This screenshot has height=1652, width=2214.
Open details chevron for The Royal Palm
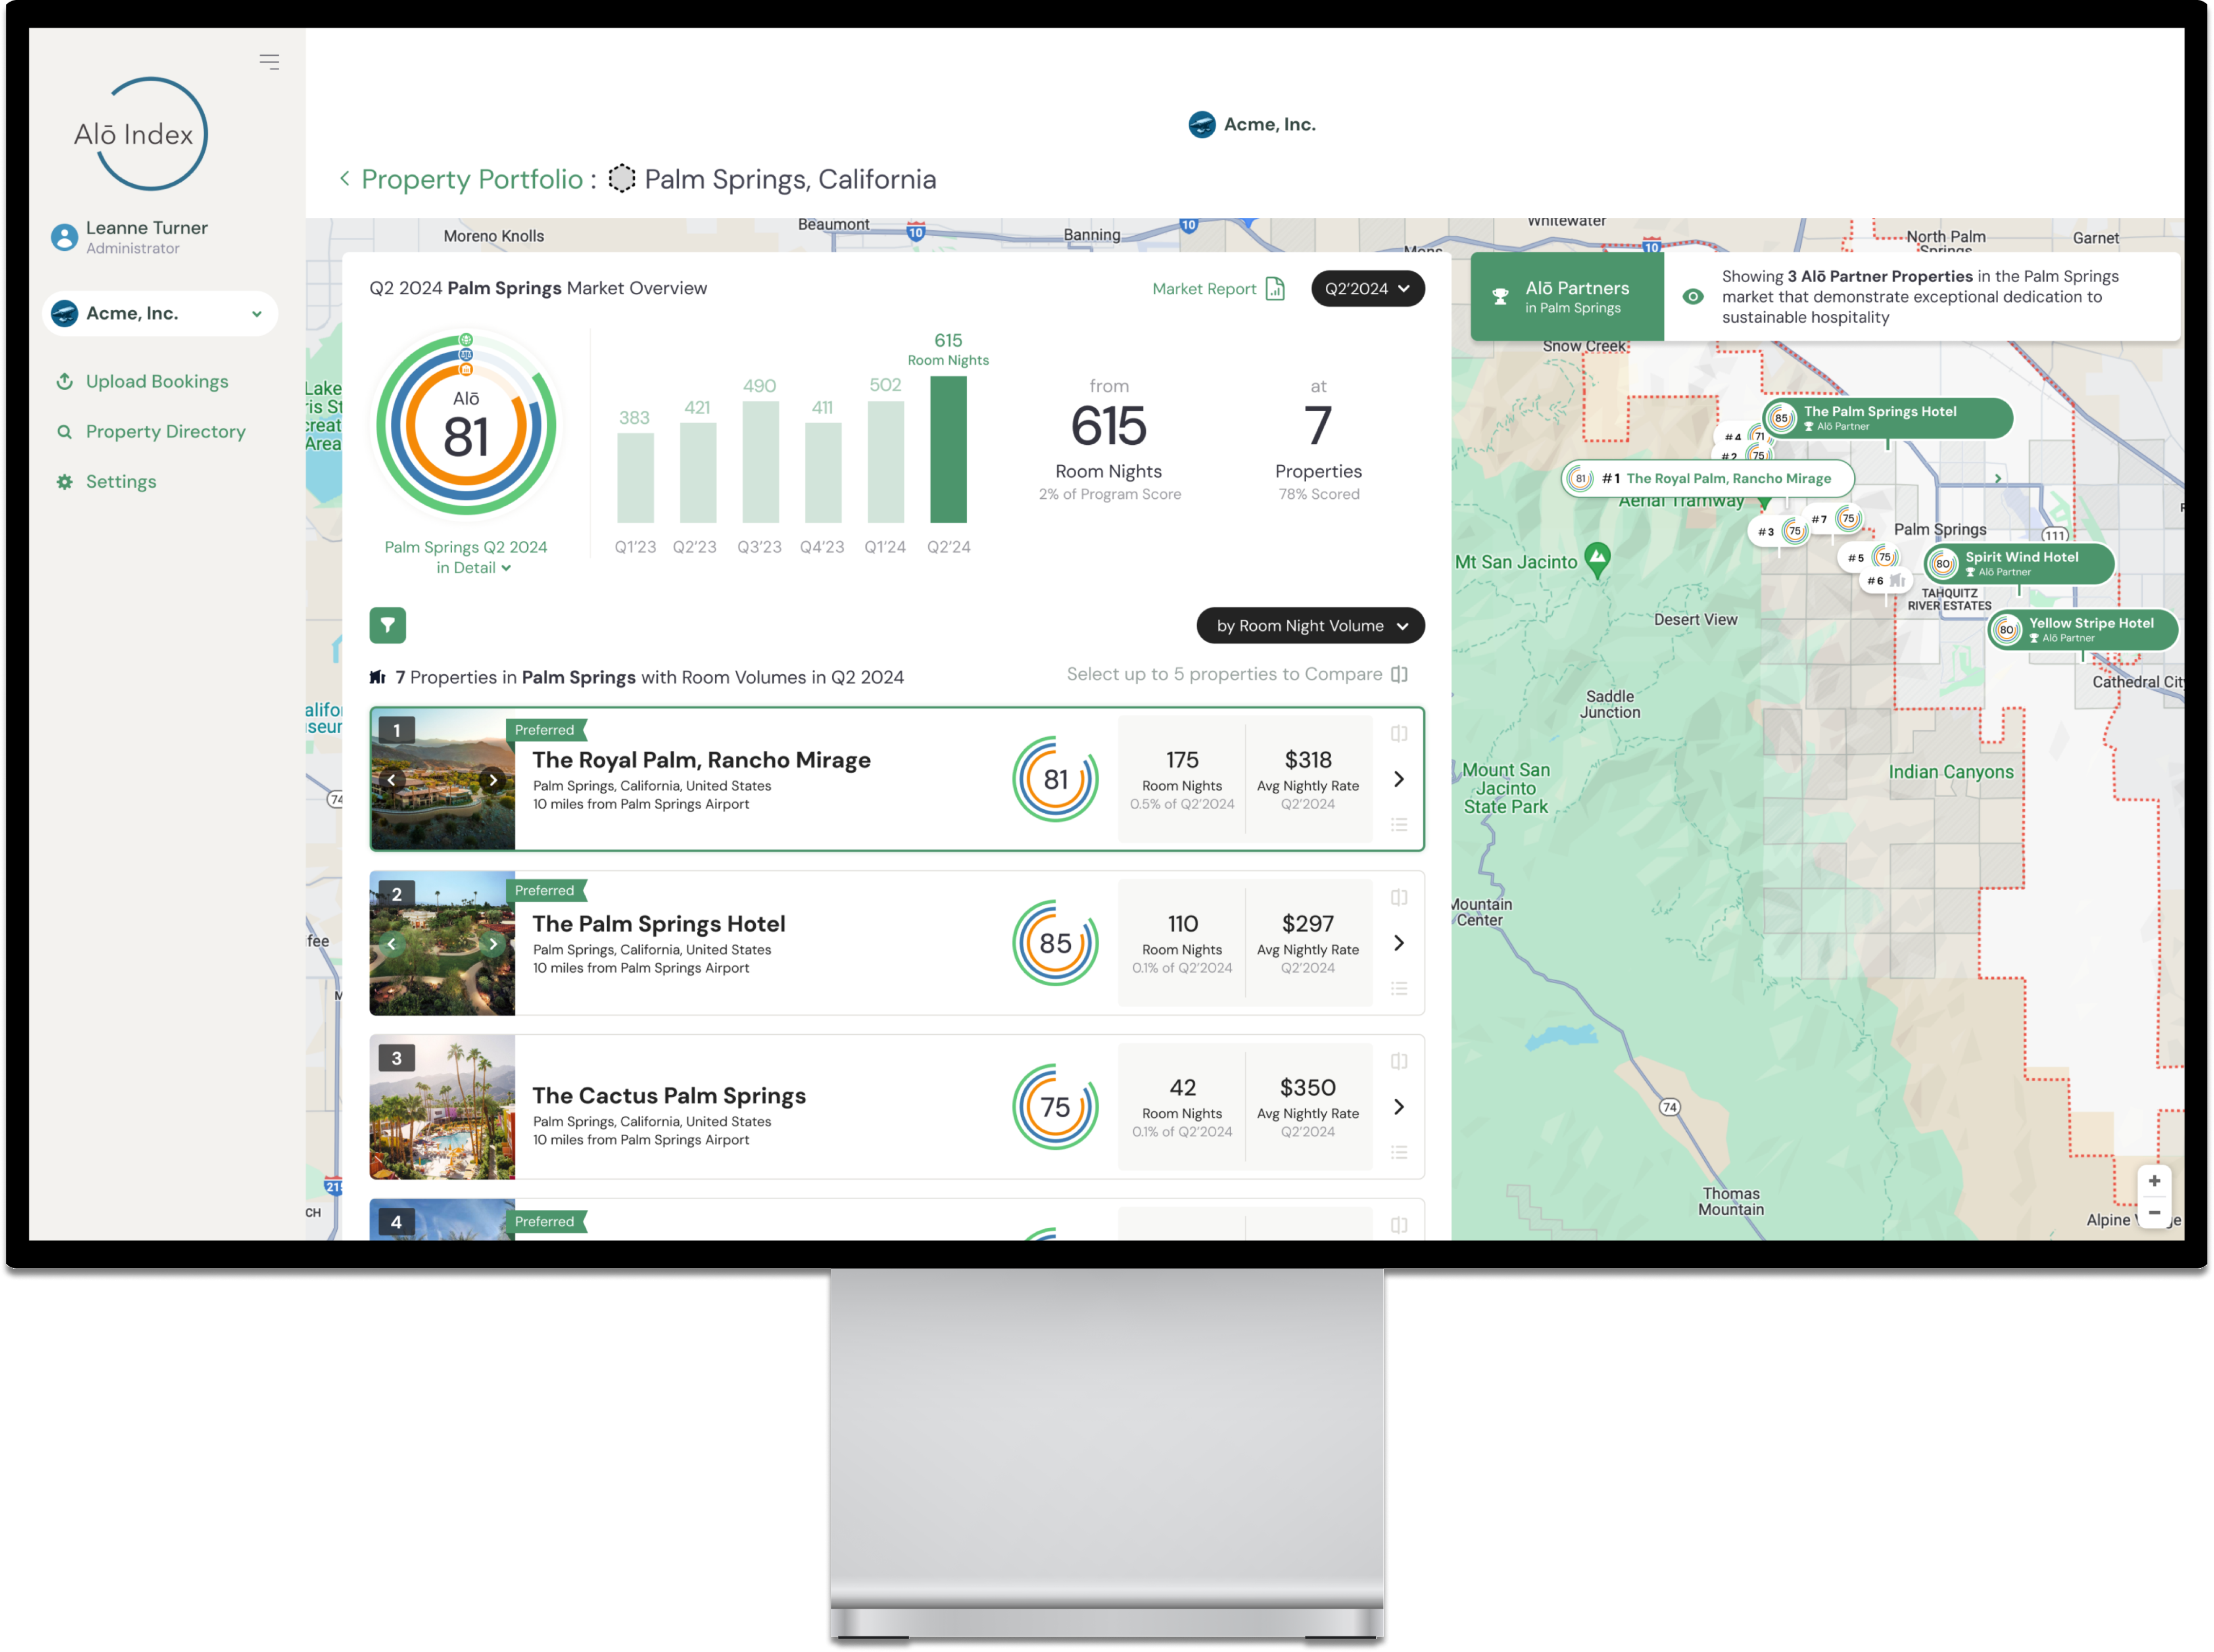1399,779
